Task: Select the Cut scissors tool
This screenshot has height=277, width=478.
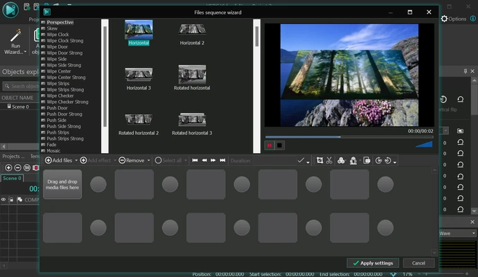Action: pos(329,160)
